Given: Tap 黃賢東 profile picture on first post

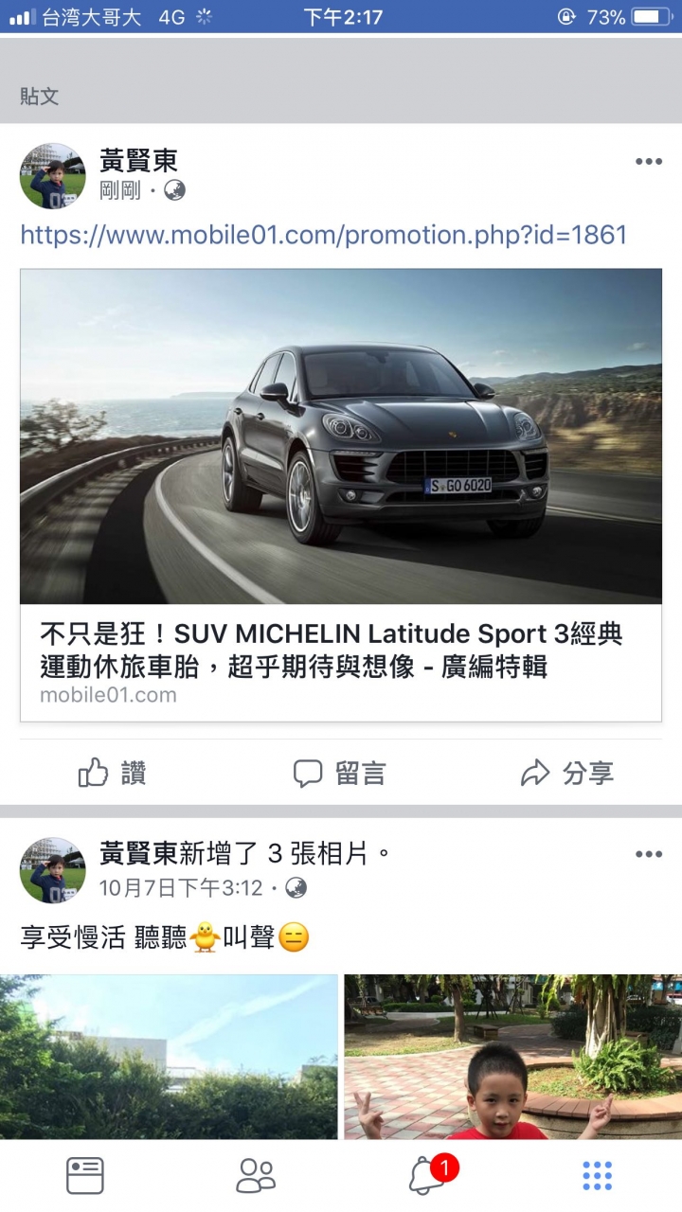Looking at the screenshot, I should click(53, 176).
